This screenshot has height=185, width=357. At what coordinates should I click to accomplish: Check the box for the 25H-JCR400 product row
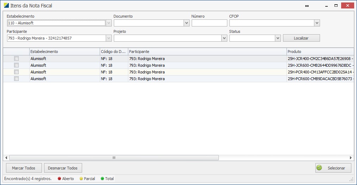click(16, 59)
